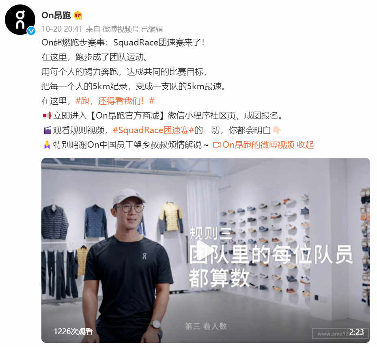Play the video with center play button
Image resolution: width=377 pixels, height=347 pixels.
point(204,251)
